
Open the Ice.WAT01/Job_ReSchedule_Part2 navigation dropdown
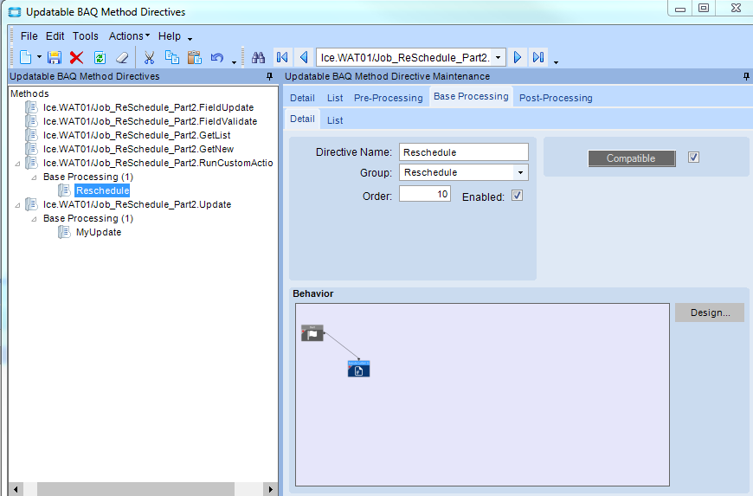coord(499,58)
